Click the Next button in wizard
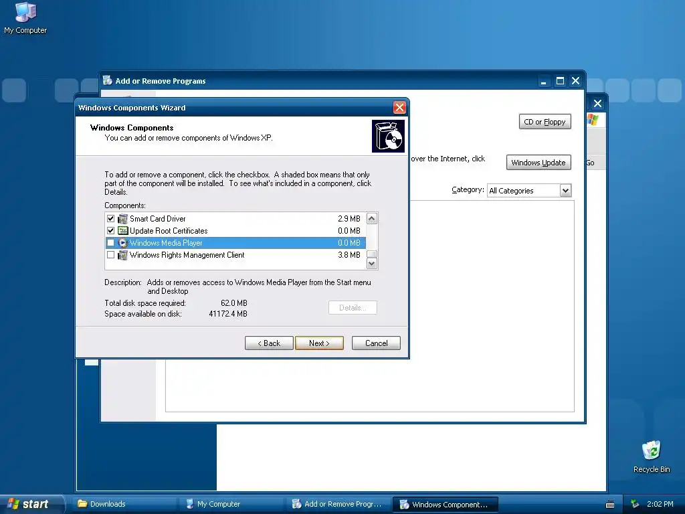Screen dimensions: 685x514 319,343
